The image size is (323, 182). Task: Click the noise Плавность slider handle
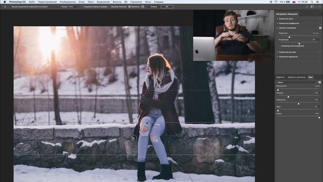[x=298, y=104]
